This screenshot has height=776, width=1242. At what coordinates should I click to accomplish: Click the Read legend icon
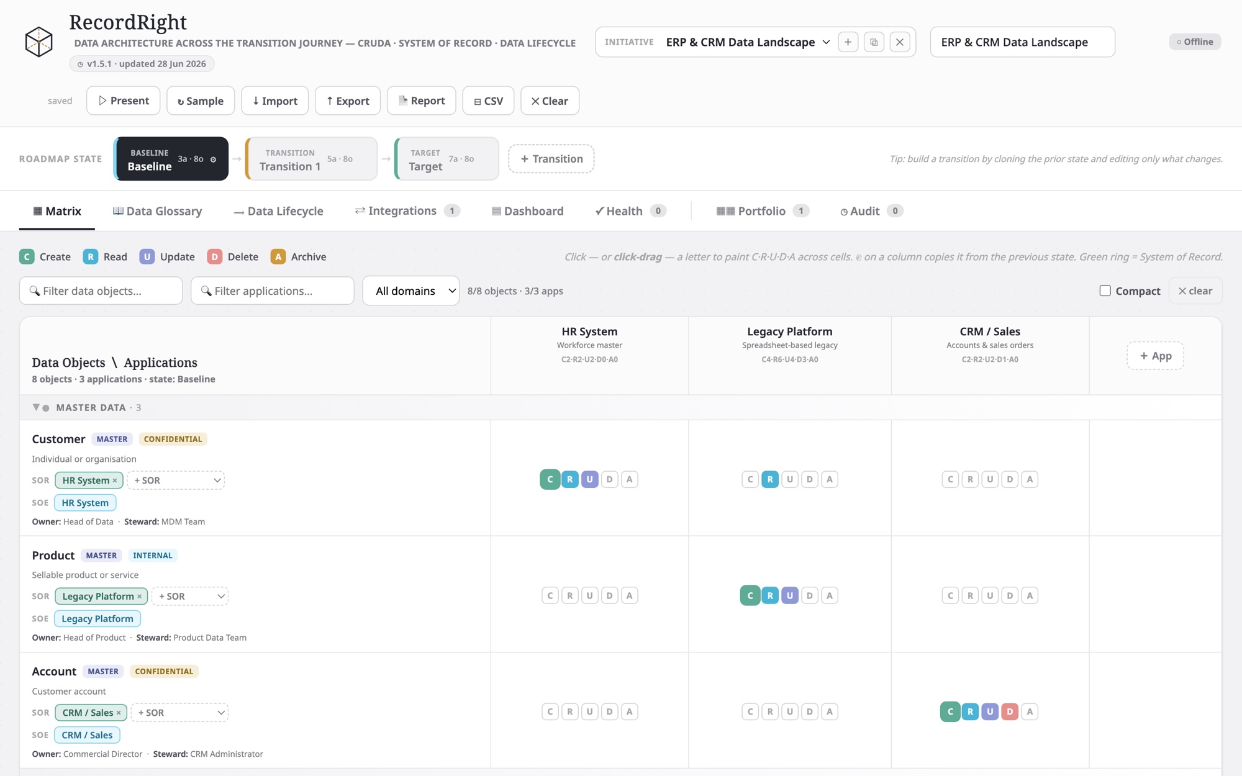(91, 257)
